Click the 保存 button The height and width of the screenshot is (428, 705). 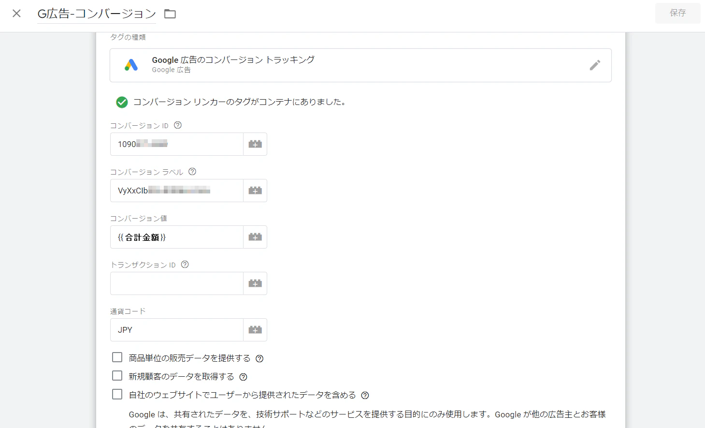(x=677, y=13)
